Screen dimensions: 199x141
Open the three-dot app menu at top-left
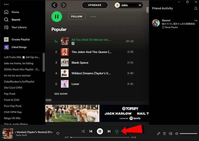point(6,4)
